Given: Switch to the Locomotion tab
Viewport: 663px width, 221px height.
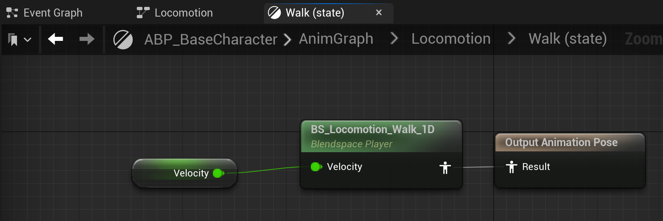Looking at the screenshot, I should tap(175, 13).
